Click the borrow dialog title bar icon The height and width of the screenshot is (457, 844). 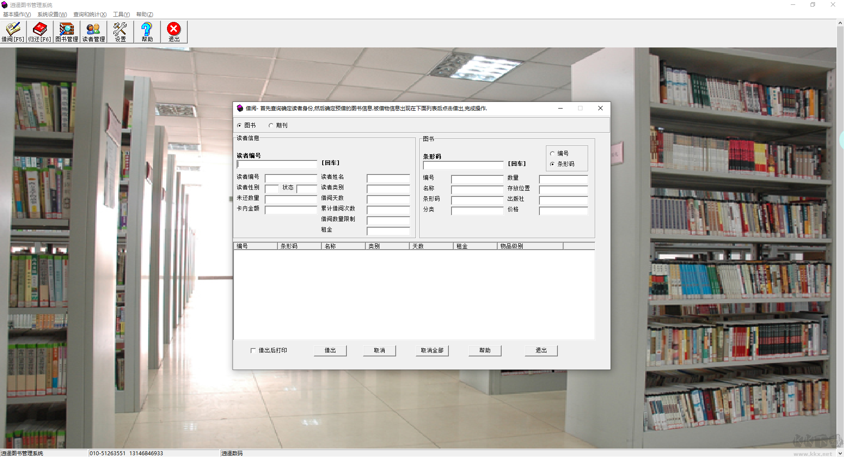[x=240, y=108]
